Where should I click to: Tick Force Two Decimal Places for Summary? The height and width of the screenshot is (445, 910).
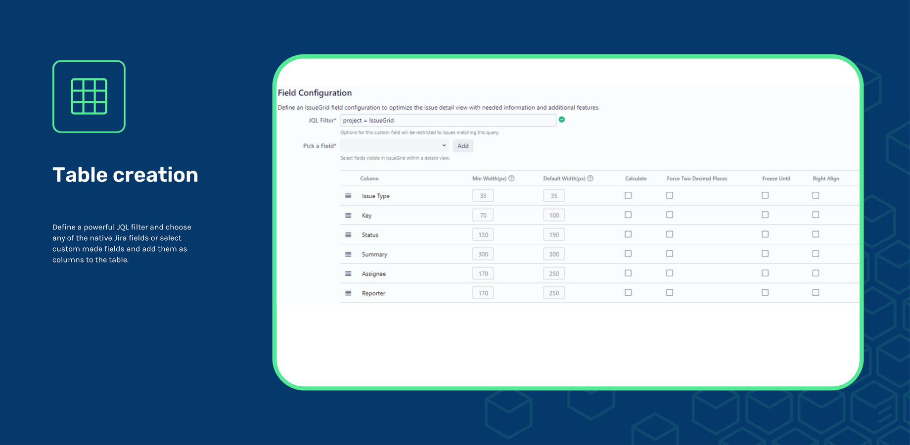tap(670, 254)
